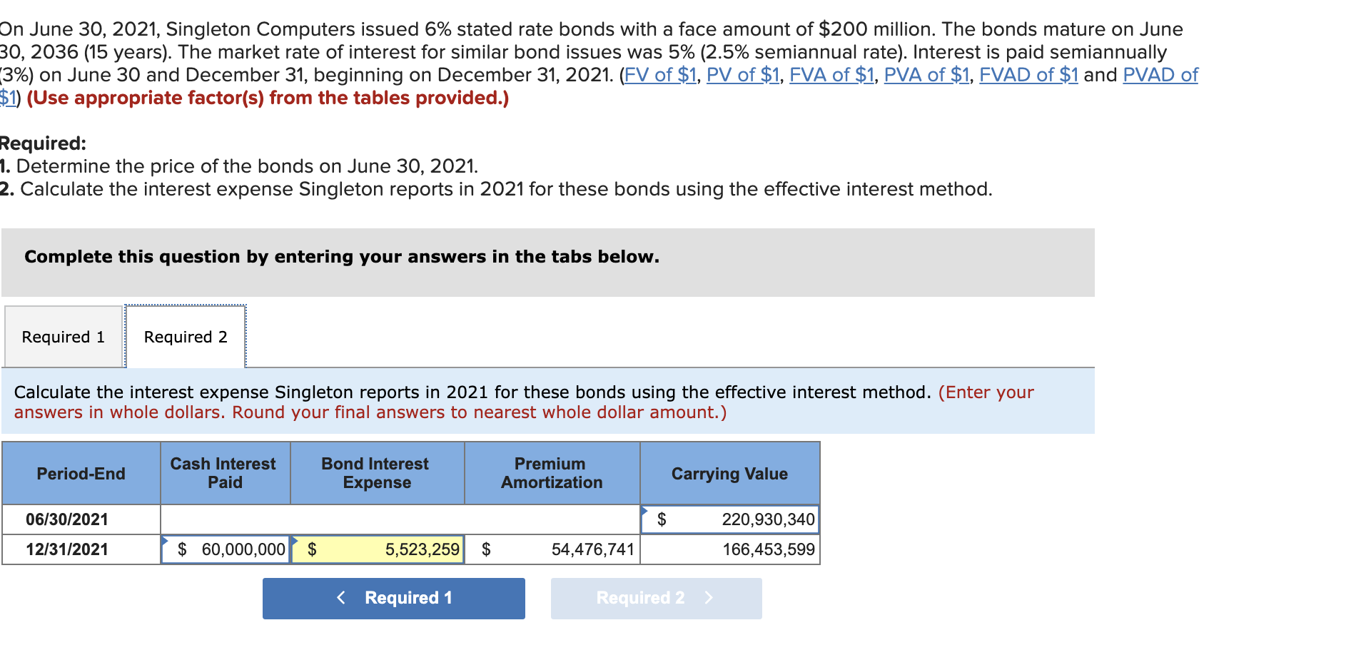1356x655 pixels.
Task: Open the PV of $1 table link
Action: tap(742, 74)
